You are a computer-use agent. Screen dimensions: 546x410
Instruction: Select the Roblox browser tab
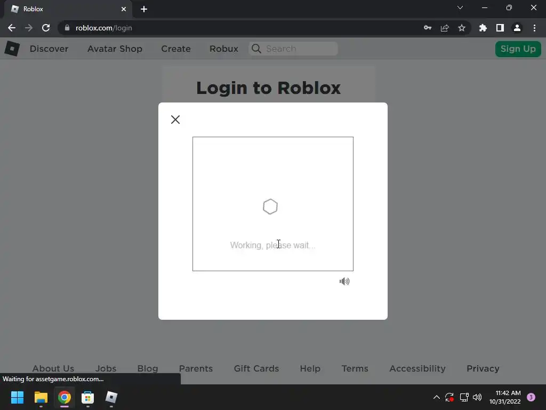click(68, 9)
